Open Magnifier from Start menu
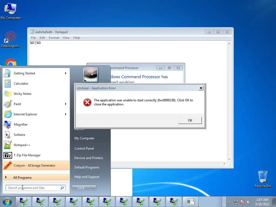The height and width of the screenshot is (207, 276). [x=36, y=125]
